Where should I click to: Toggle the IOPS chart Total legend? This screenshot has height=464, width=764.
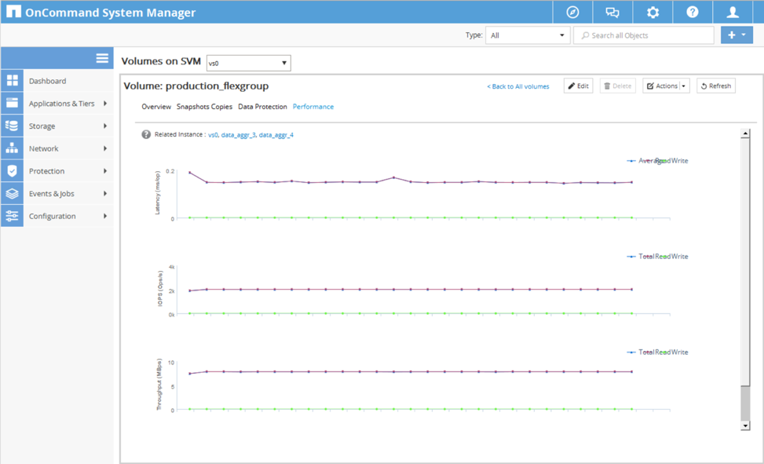(x=640, y=257)
